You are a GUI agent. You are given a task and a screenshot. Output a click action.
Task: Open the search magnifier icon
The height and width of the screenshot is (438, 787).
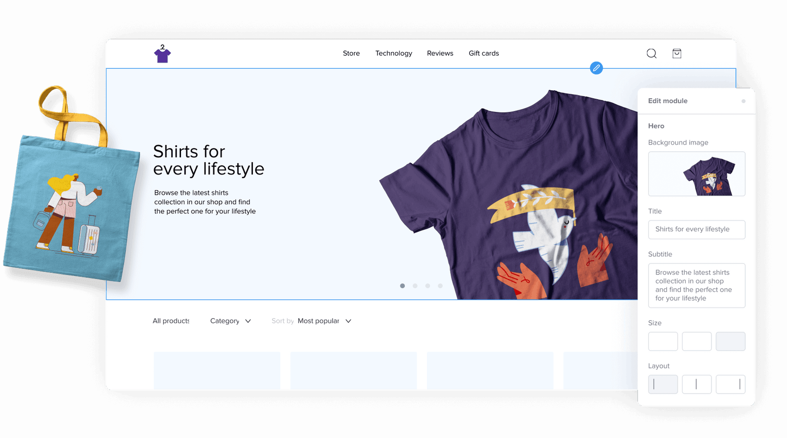pyautogui.click(x=651, y=54)
